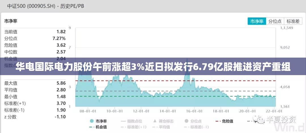Click the maximum value 5.86
The image size is (306, 133).
point(61,83)
